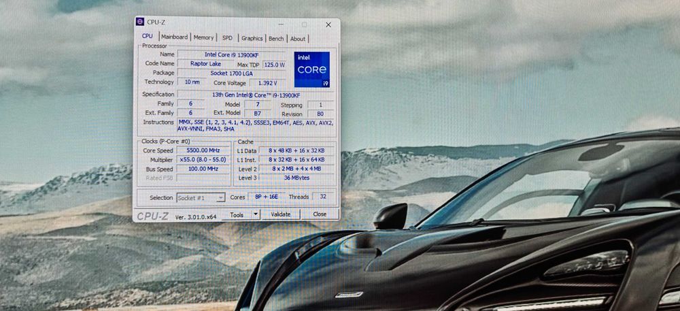
Task: Click the CPU-Z app icon in title bar
Action: point(140,22)
